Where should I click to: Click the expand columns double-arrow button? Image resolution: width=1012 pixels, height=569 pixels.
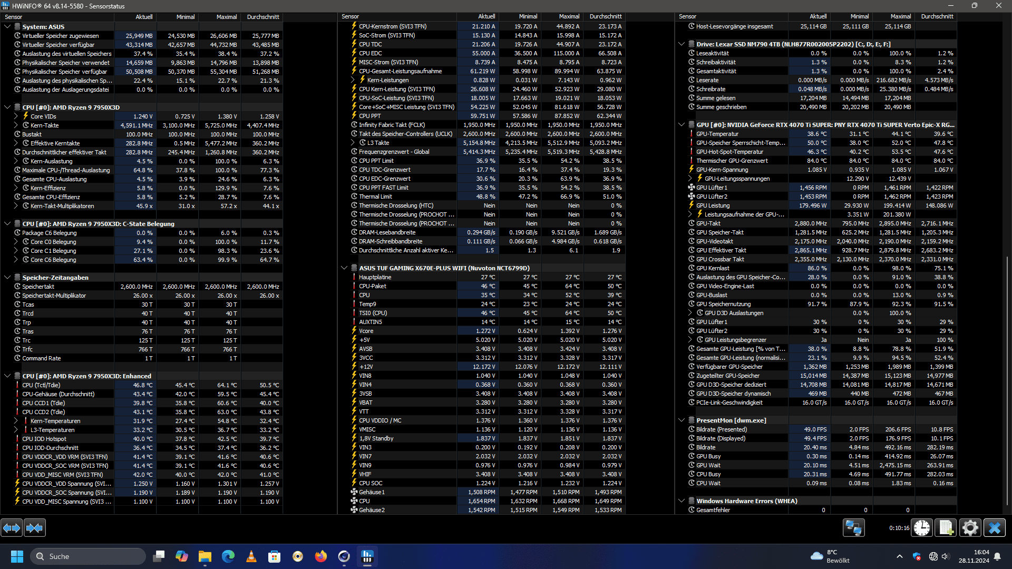pos(12,527)
